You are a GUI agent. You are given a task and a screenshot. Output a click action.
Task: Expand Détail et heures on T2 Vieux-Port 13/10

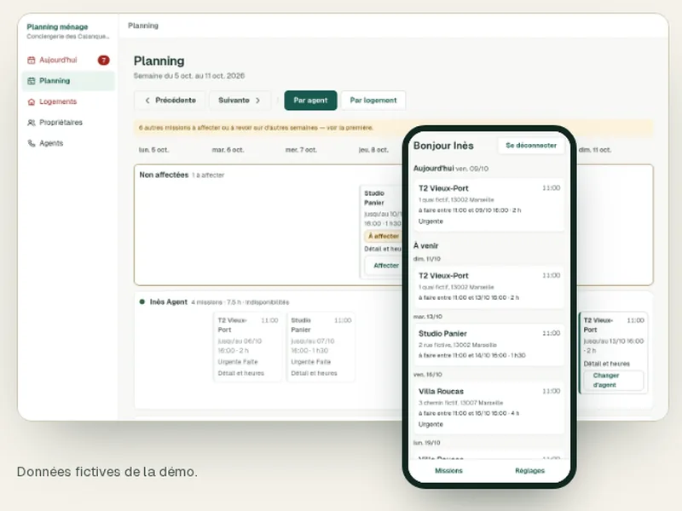point(607,364)
